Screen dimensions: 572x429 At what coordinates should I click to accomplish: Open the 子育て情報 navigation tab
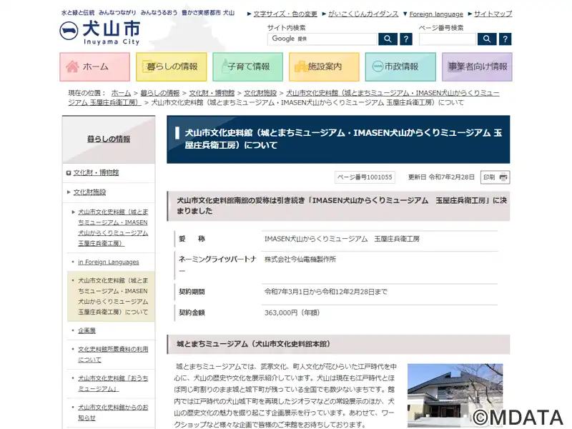tap(247, 66)
